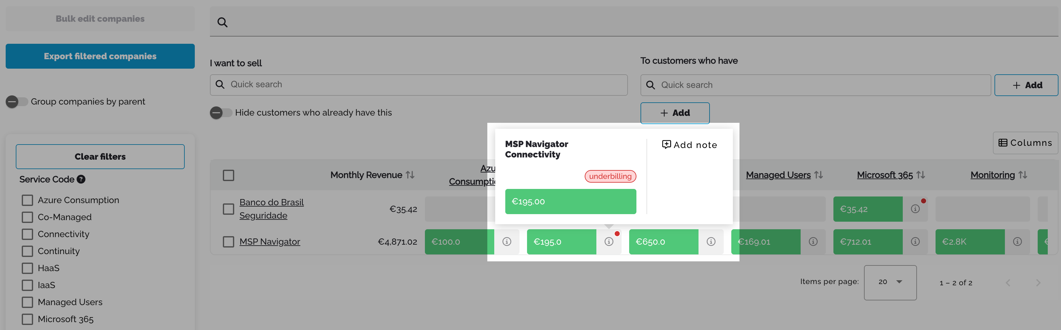Click Managed Users column header
Image resolution: width=1061 pixels, height=330 pixels.
[778, 175]
